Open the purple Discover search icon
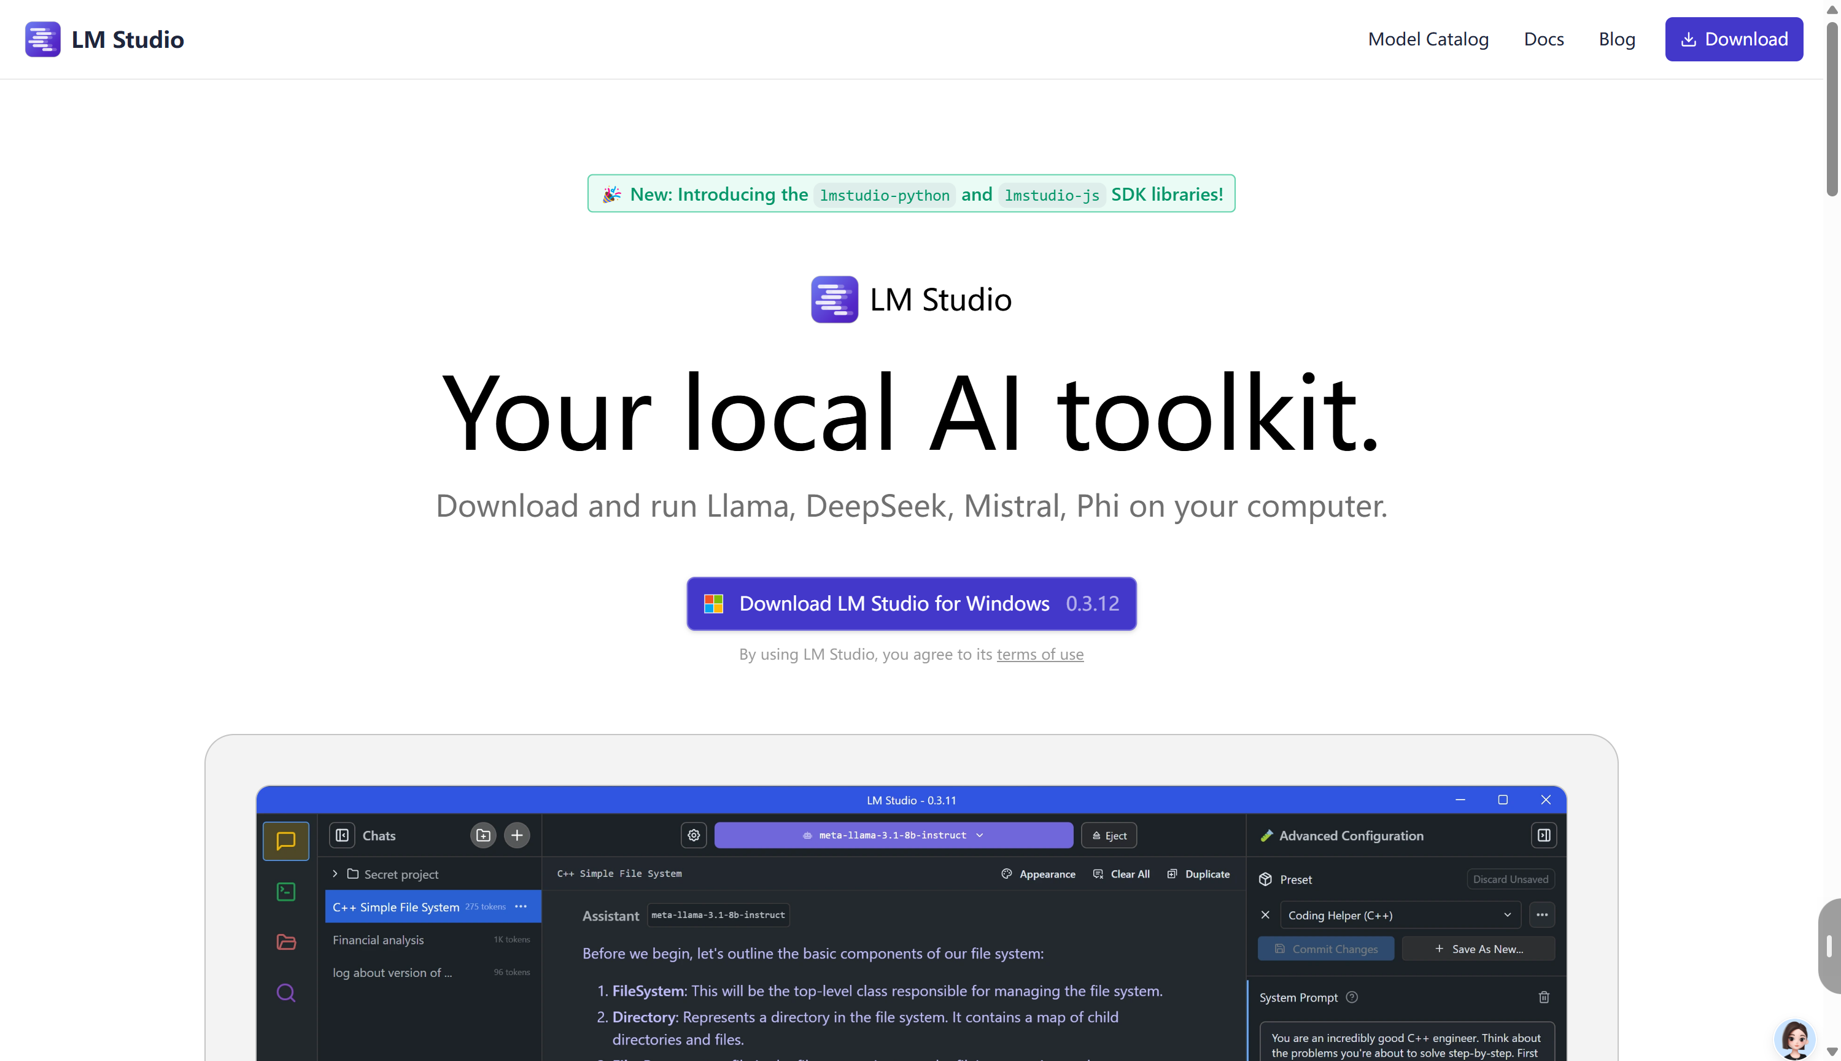This screenshot has width=1841, height=1061. point(285,992)
